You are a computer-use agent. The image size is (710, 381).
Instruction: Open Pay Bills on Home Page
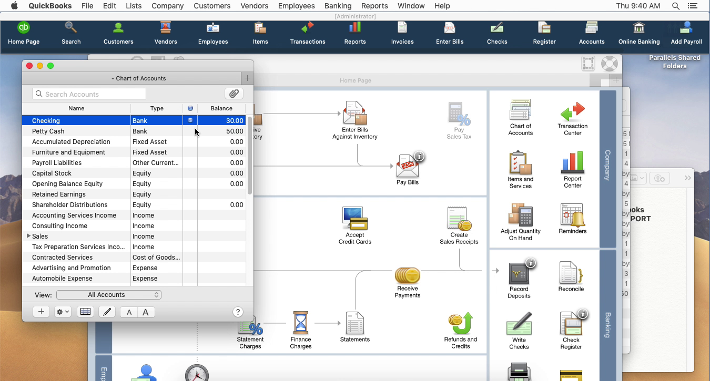[408, 169]
